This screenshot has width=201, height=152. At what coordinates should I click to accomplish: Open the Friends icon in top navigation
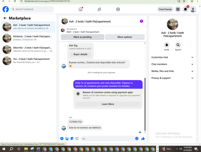point(99,9)
